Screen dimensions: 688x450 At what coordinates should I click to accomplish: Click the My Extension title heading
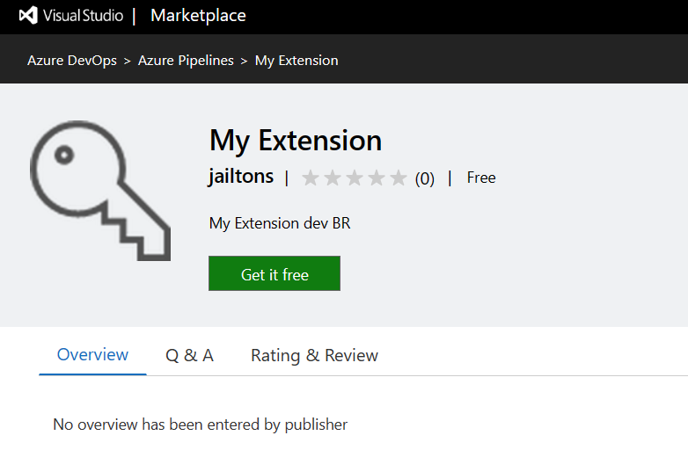(296, 141)
